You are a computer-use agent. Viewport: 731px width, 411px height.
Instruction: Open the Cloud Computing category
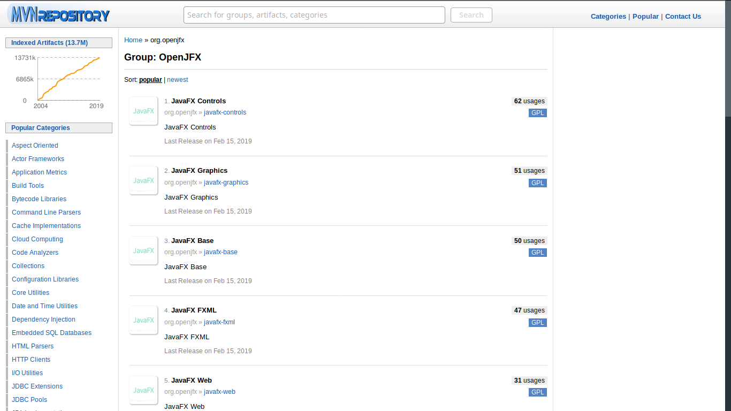[37, 239]
